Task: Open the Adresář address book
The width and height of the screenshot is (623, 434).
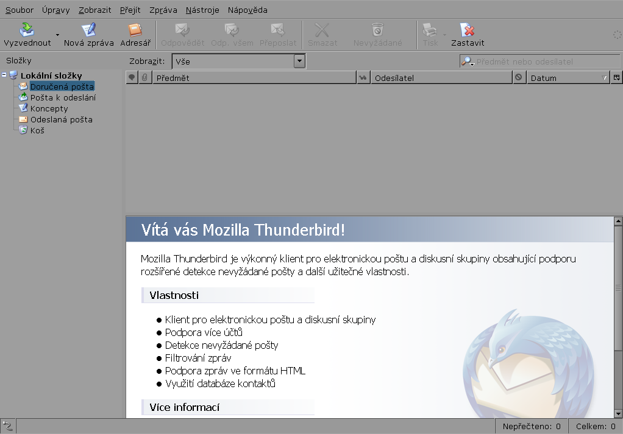Action: [135, 35]
